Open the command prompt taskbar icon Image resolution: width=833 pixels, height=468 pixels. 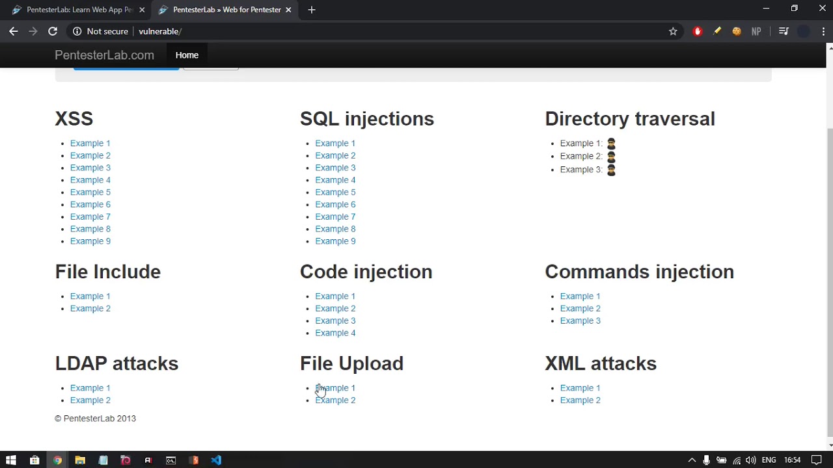coord(171,460)
